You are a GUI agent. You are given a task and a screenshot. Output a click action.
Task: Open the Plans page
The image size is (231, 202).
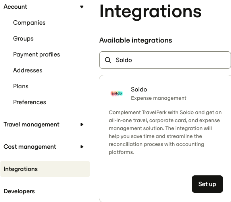[x=21, y=86]
